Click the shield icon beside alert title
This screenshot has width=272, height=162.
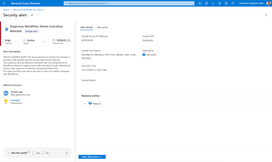tap(7, 29)
